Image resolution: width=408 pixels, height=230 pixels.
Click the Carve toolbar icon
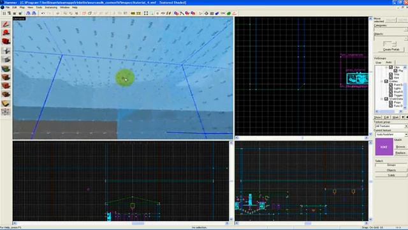pyautogui.click(x=58, y=13)
